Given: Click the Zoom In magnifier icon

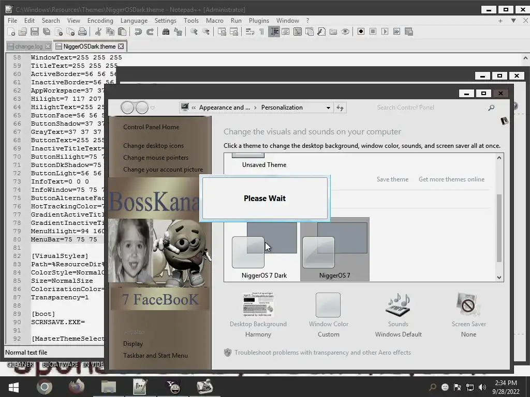Looking at the screenshot, I should (x=194, y=32).
